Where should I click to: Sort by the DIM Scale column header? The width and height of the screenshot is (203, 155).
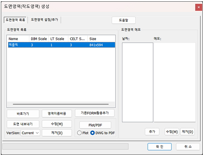click(x=39, y=39)
